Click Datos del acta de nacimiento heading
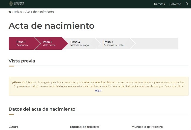The height and width of the screenshot is (130, 191). click(x=42, y=109)
